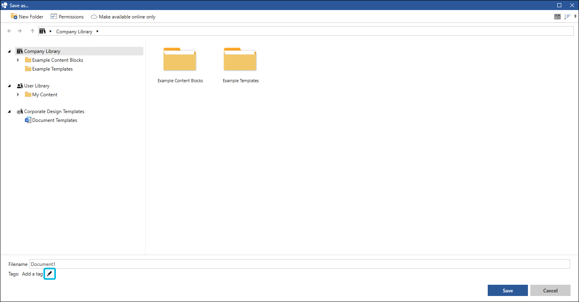Maximize the Save as window

(559, 5)
